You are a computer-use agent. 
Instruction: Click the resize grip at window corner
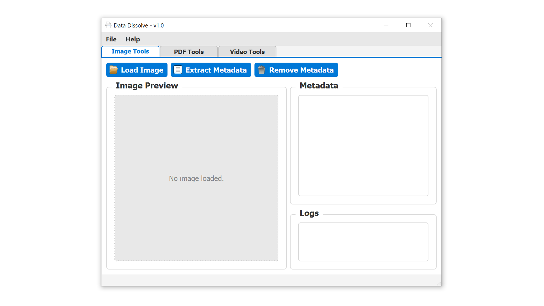click(439, 284)
